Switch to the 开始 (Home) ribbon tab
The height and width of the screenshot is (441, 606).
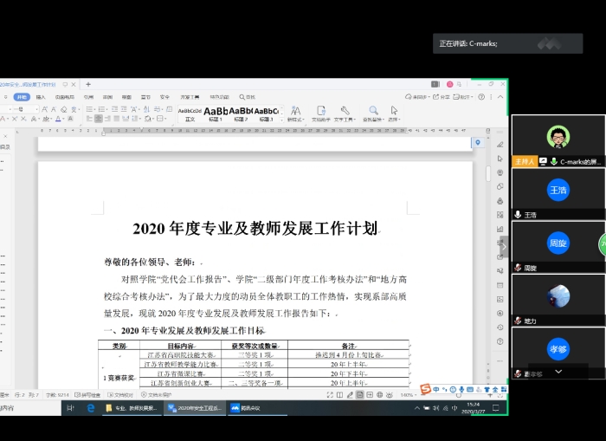click(22, 97)
